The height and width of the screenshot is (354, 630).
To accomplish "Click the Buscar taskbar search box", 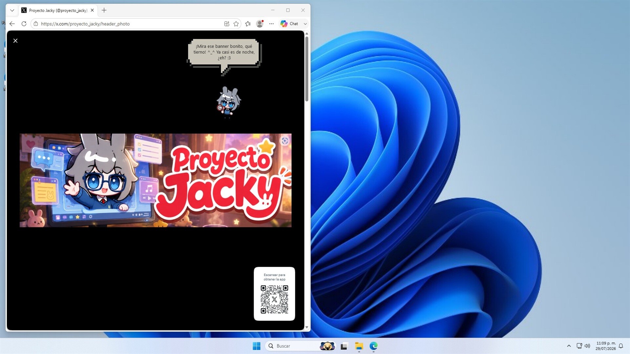I will click(x=301, y=346).
